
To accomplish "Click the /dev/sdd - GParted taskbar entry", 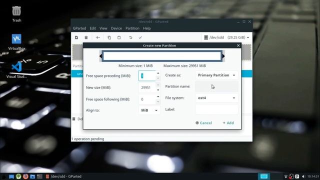I will [x=63, y=176].
